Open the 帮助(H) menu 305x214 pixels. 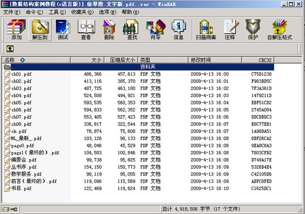tap(130, 12)
